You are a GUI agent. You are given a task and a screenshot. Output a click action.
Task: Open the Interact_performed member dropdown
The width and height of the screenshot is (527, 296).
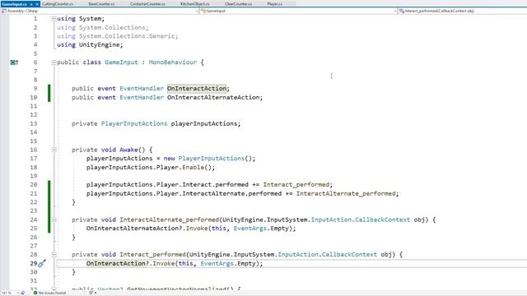[x=463, y=11]
